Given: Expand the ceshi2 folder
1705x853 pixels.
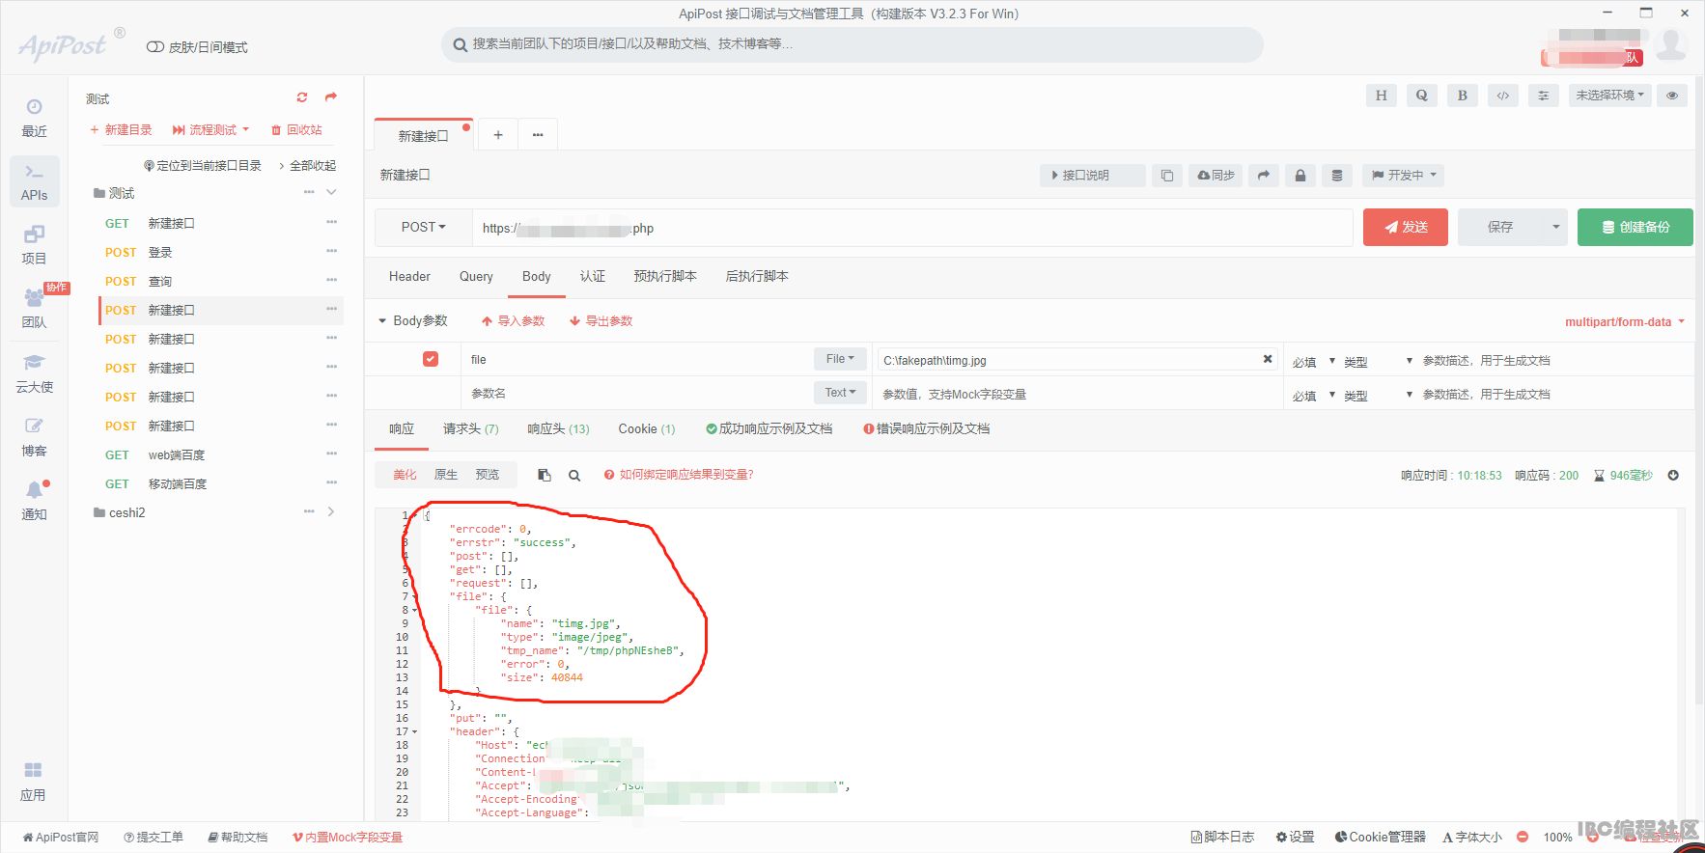Looking at the screenshot, I should click(x=331, y=512).
